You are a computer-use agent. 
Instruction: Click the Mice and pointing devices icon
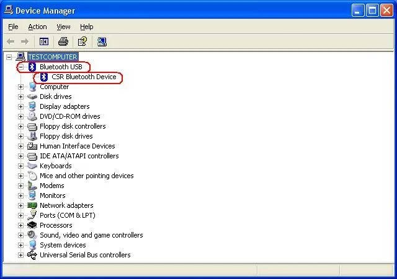32,176
